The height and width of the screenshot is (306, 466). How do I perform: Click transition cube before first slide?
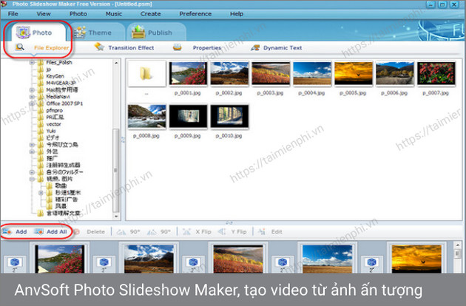pyautogui.click(x=15, y=262)
